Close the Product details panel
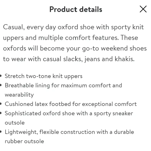The height and width of the screenshot is (151, 151). click(x=143, y=9)
